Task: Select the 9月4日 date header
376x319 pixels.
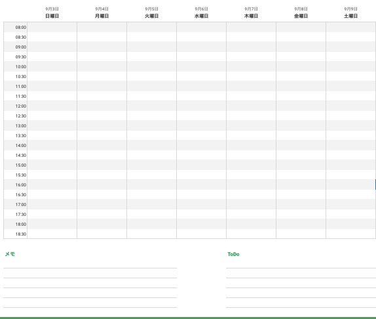Action: coord(102,9)
